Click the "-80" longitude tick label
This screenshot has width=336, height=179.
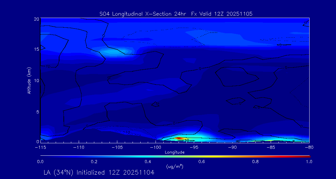click(309, 148)
